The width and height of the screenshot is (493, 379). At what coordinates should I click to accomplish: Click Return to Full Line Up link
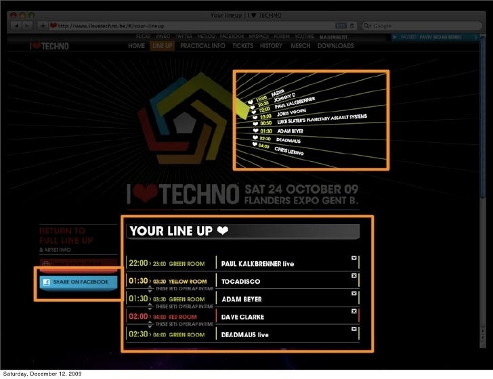tap(66, 236)
